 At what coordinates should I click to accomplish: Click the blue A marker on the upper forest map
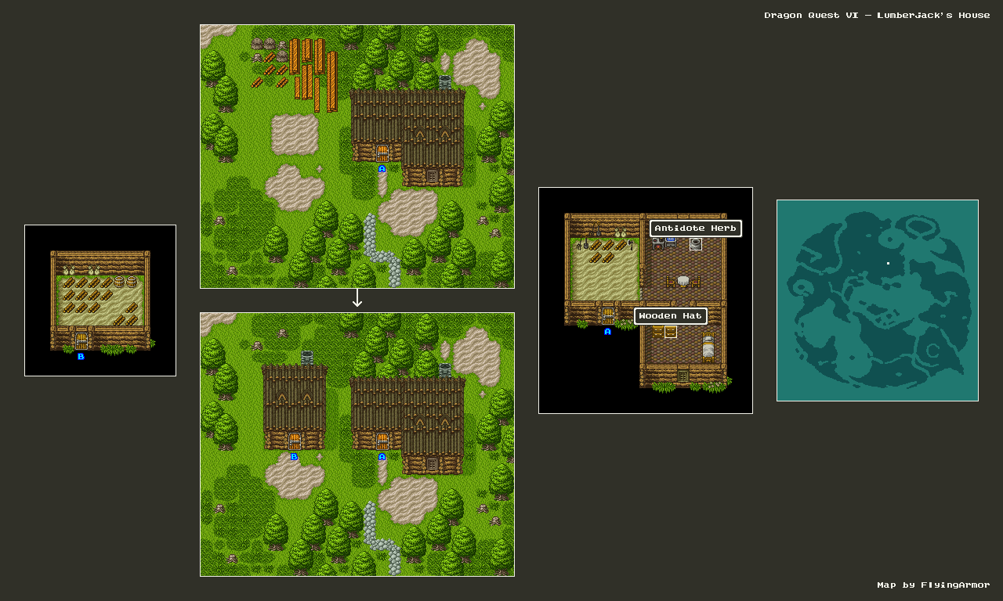tap(382, 169)
